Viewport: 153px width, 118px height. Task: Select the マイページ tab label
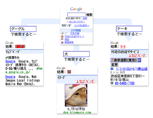coord(66,26)
